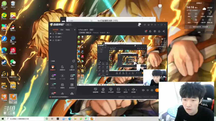This screenshot has height=121, width=216.
Task: Lock the 图片 1 layer
Action: [x=53, y=40]
